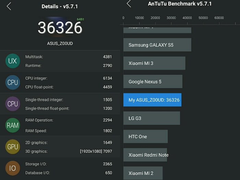
Task: Tap the total score 36326
Action: click(60, 28)
